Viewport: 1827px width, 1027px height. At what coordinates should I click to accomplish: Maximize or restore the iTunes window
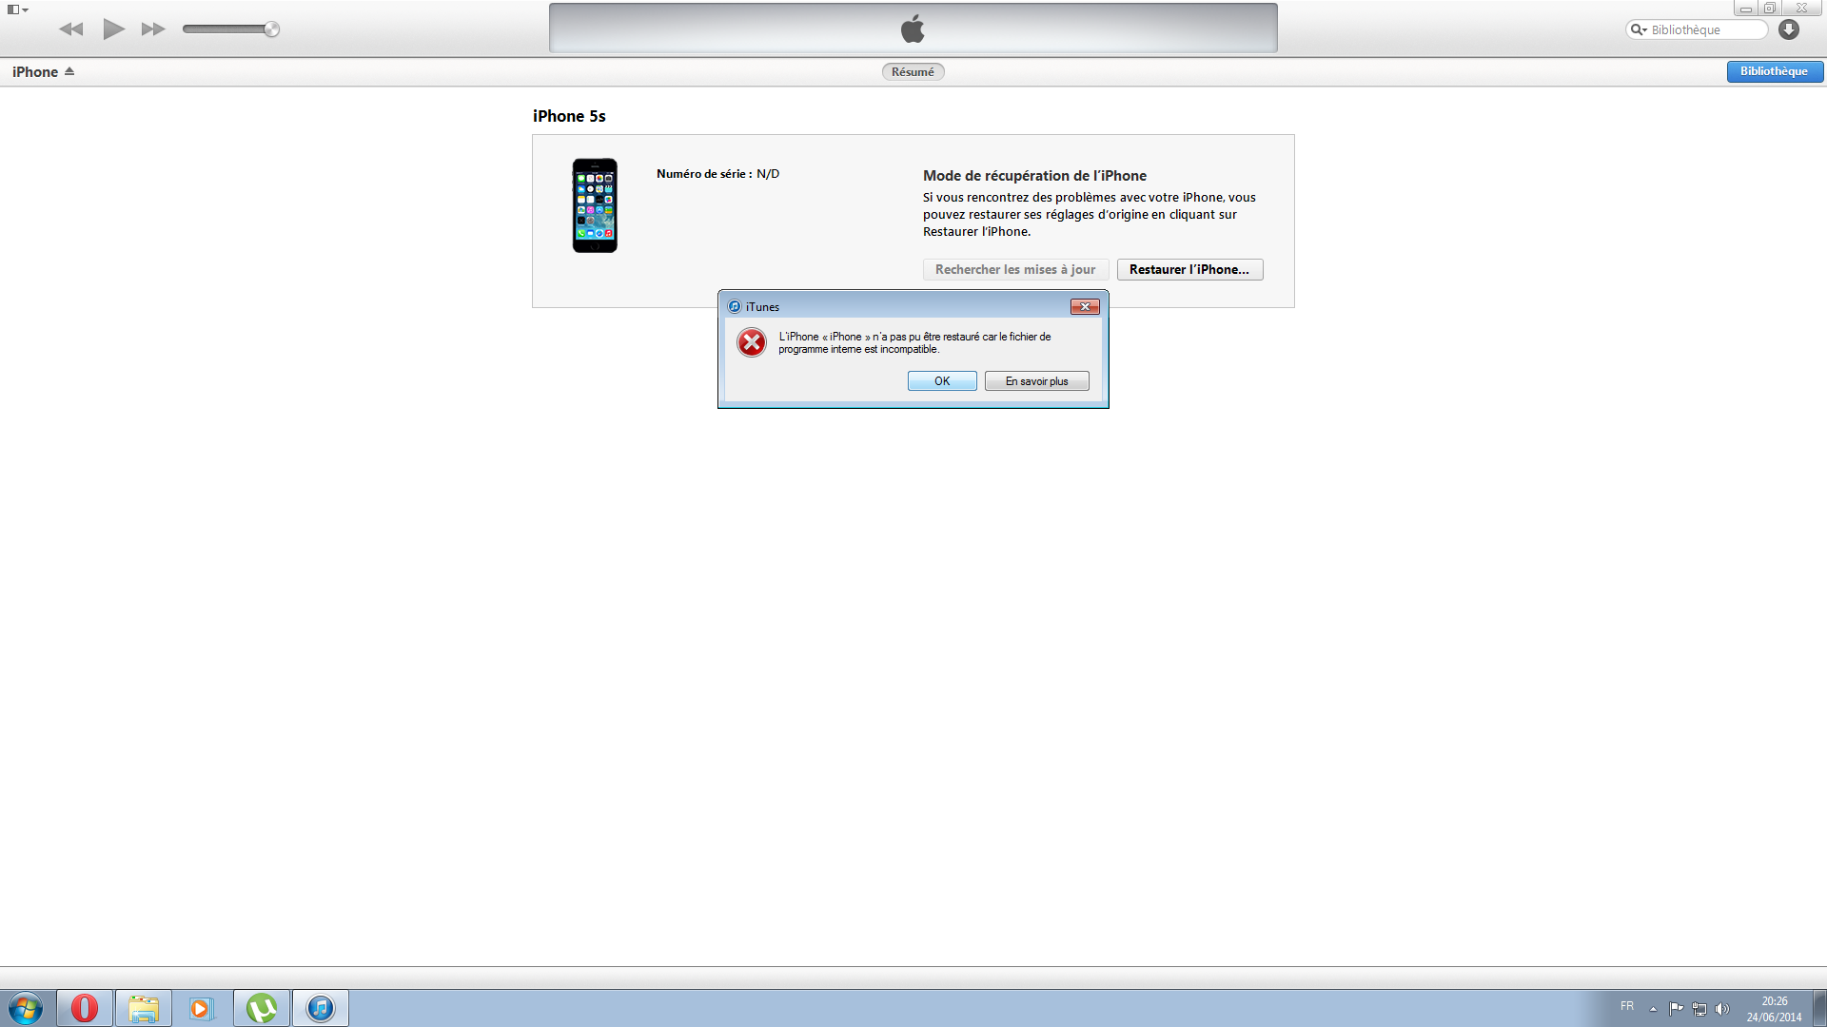[1769, 9]
